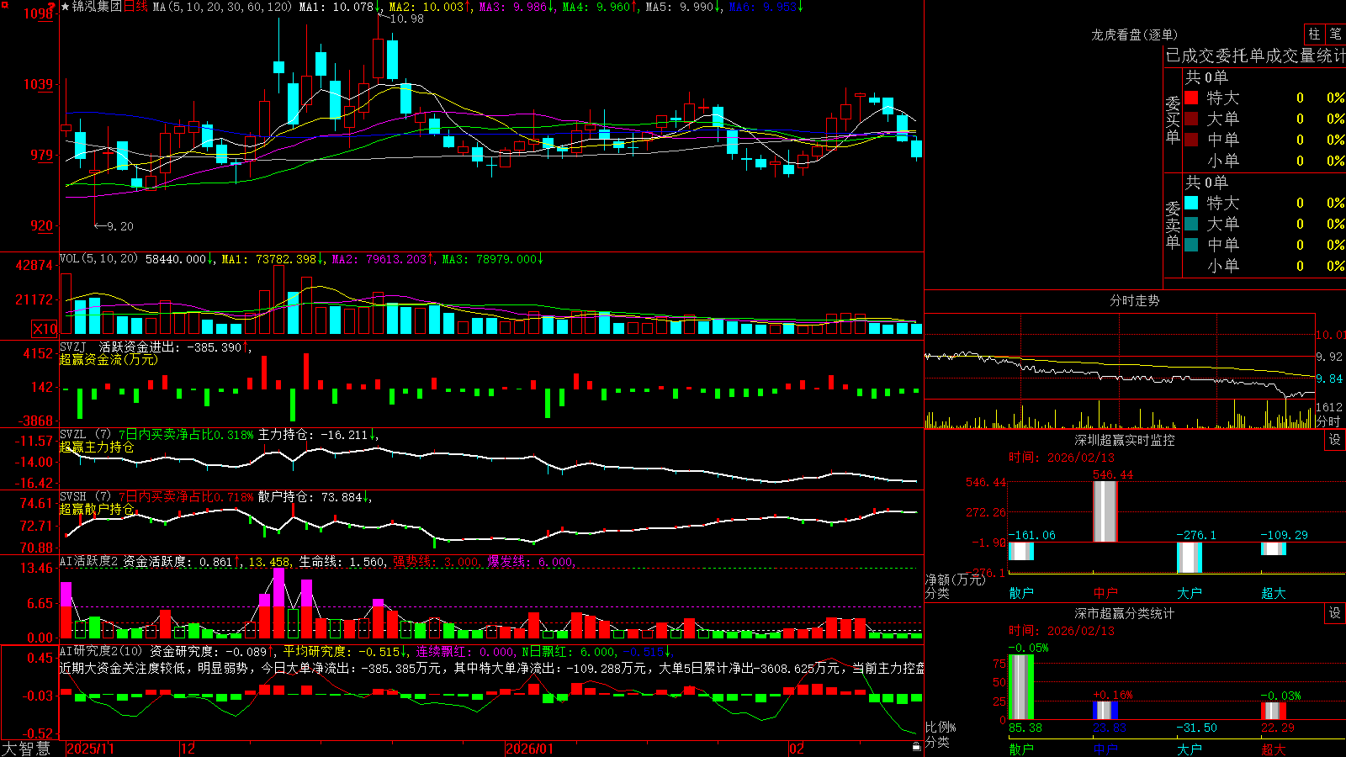Select the 龙虎看盘(逐单) panel title
The width and height of the screenshot is (1346, 757).
click(x=1134, y=34)
